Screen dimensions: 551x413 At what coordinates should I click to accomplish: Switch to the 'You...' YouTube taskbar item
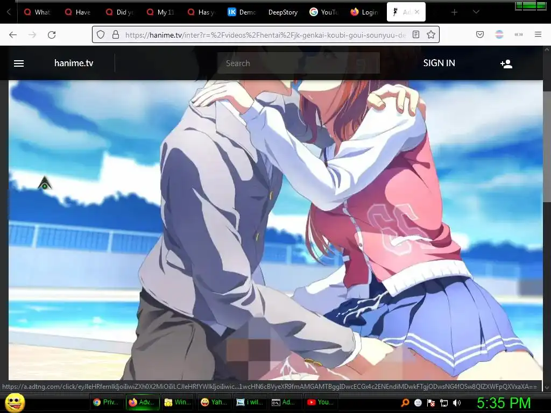click(320, 402)
